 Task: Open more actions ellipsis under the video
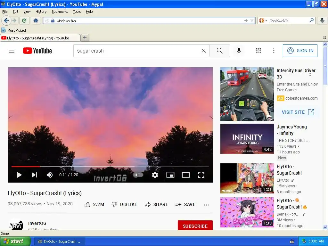point(206,205)
